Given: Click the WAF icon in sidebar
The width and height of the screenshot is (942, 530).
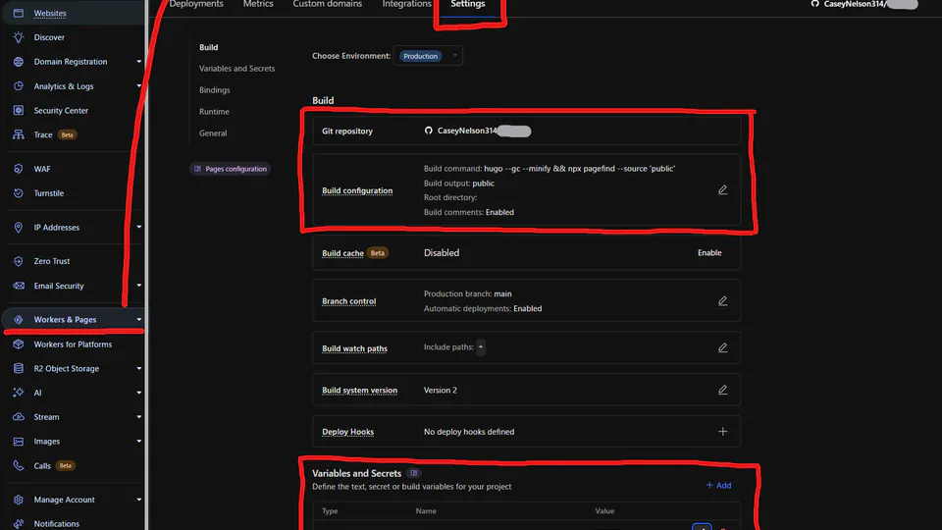Looking at the screenshot, I should point(19,169).
